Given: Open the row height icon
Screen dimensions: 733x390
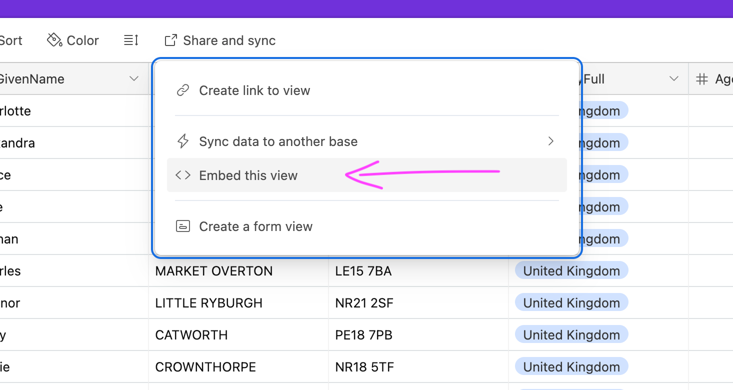Looking at the screenshot, I should 131,40.
